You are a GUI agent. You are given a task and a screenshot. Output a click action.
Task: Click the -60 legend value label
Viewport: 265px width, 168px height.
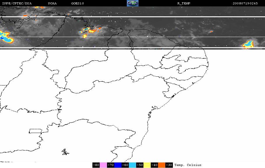click(x=125, y=165)
